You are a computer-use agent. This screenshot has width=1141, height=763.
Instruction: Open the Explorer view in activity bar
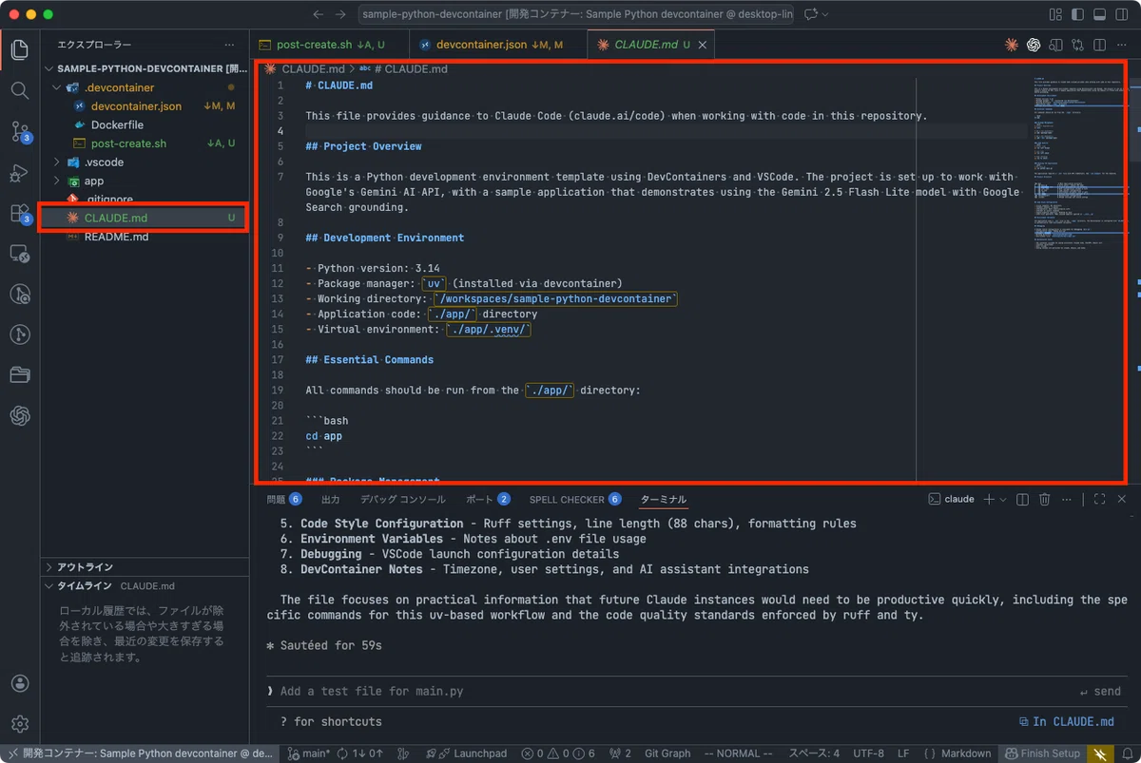(20, 50)
